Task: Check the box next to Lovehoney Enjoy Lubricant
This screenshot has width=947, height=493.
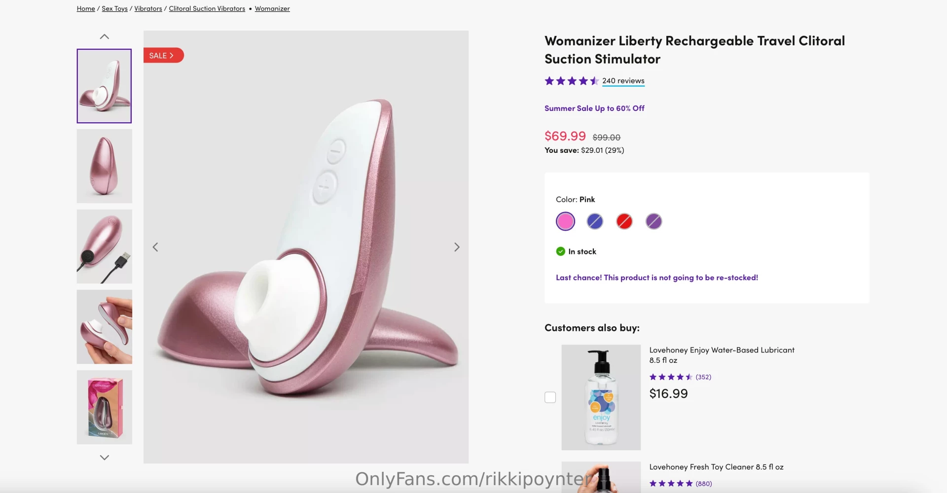Action: [550, 397]
